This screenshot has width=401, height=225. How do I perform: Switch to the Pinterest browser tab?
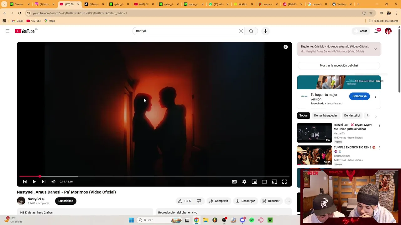[293, 4]
